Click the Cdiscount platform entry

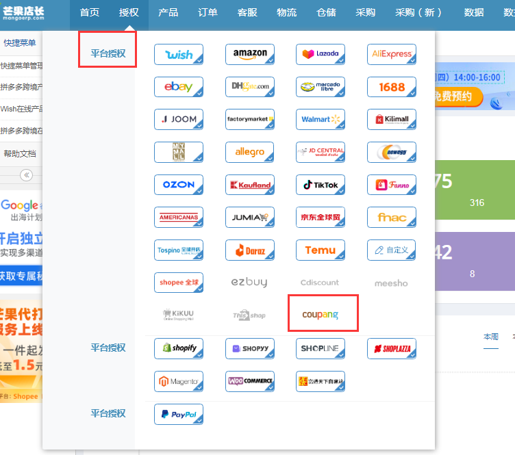320,283
